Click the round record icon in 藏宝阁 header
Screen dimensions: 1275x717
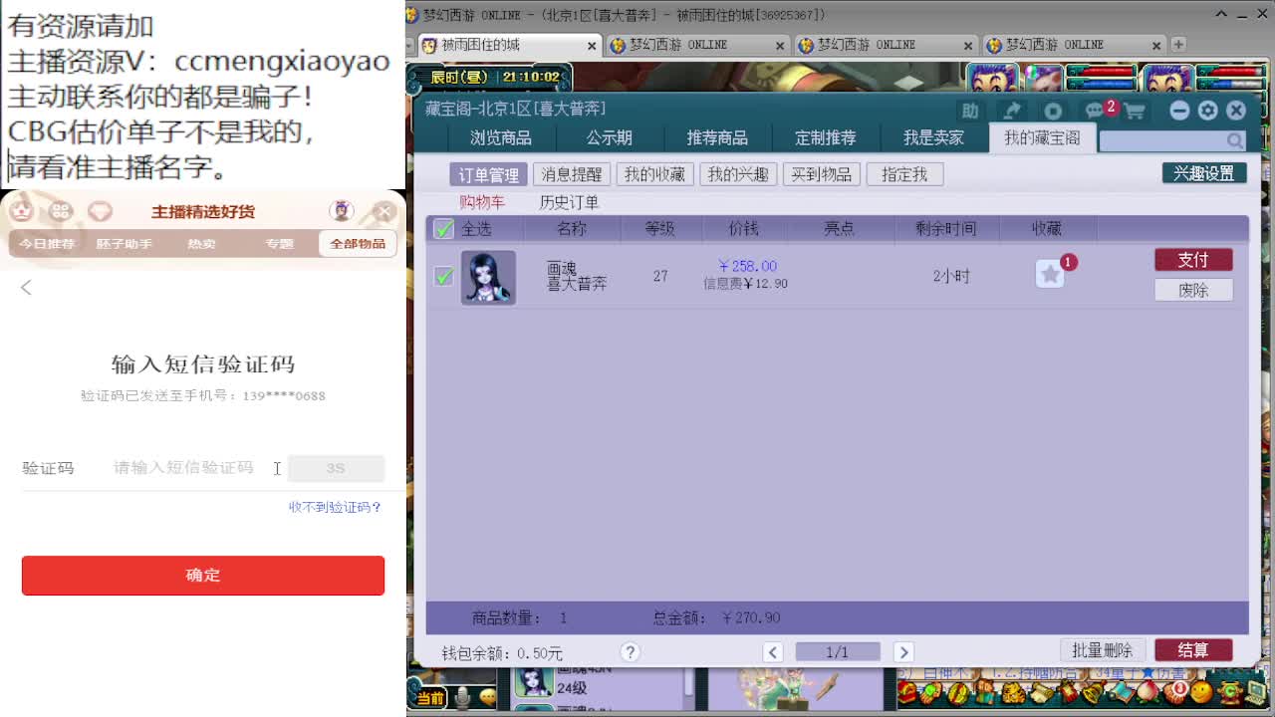point(1053,111)
